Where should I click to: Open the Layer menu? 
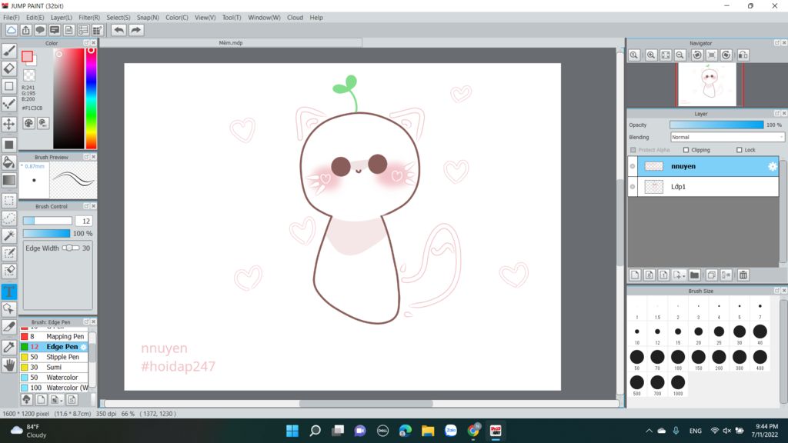[x=62, y=18]
